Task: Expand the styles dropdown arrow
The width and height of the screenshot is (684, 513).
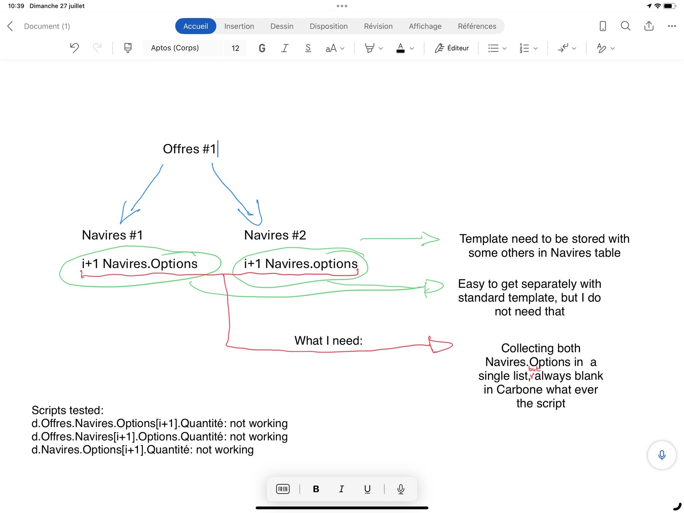Action: 612,49
